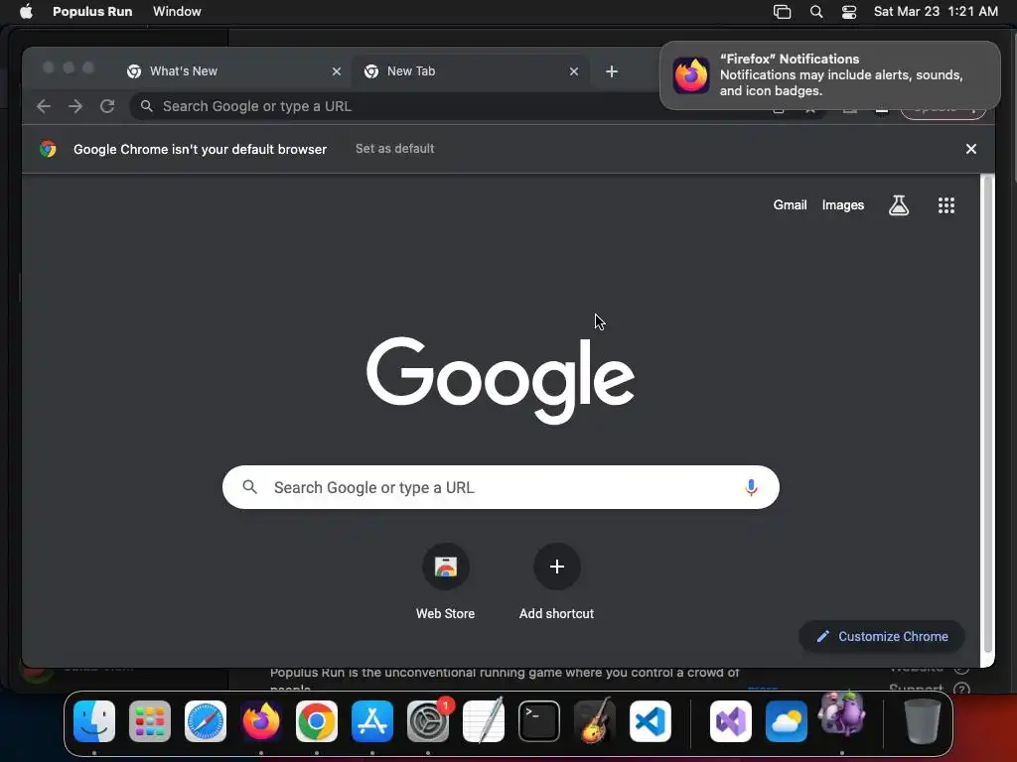Open Weather app from the Dock
The width and height of the screenshot is (1017, 762).
click(x=787, y=721)
